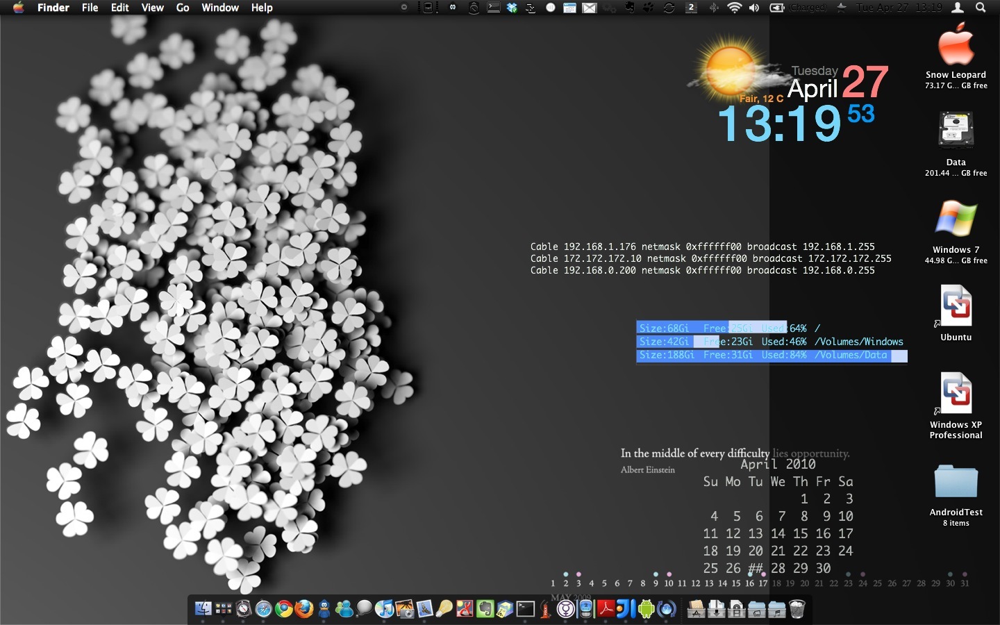Viewport: 1000px width, 625px height.
Task: Open Spotlight search magnifier in menu bar
Action: pyautogui.click(x=981, y=8)
